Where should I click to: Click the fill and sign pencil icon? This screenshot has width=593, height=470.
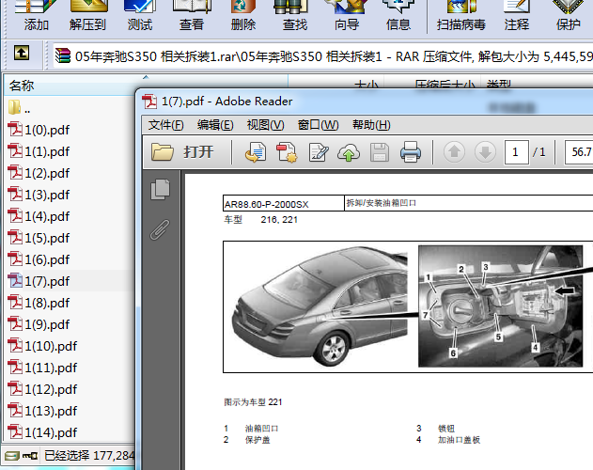(318, 152)
